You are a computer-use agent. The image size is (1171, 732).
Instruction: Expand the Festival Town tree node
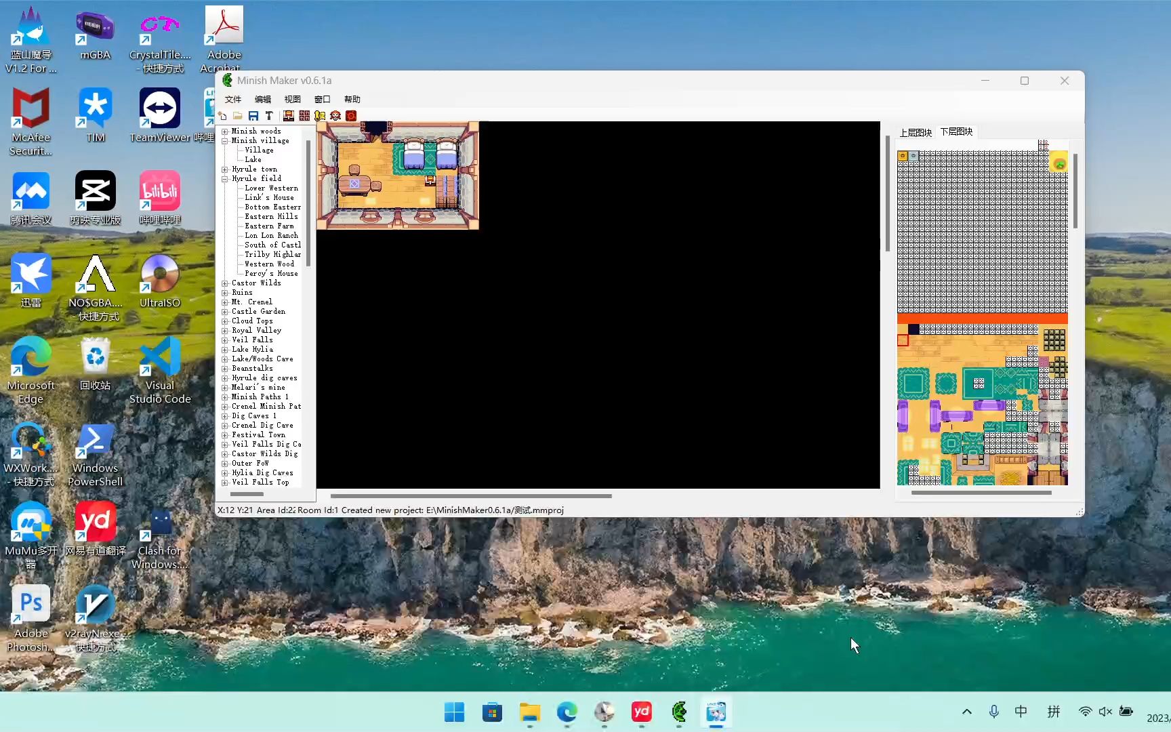225,435
